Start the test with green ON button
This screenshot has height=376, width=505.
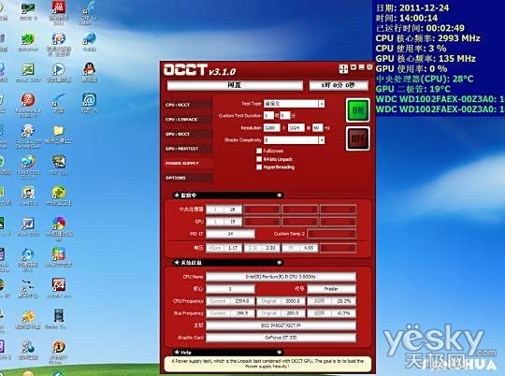pyautogui.click(x=358, y=110)
